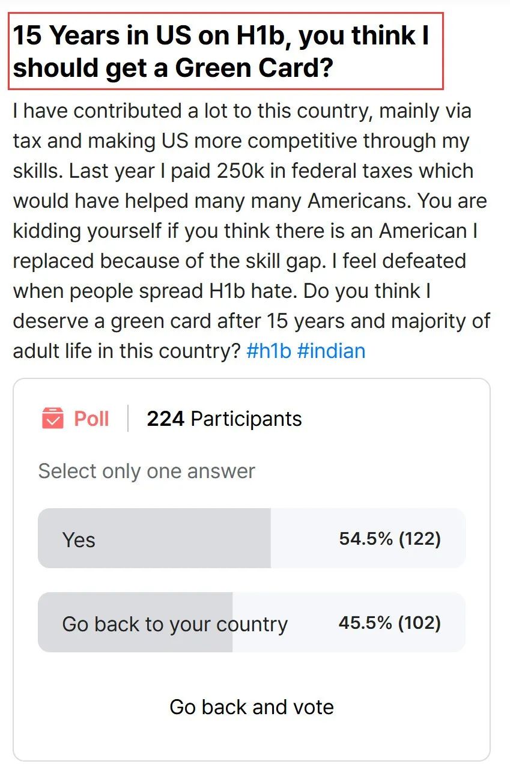Click the "224 Participants" count
Image resolution: width=510 pixels, height=767 pixels.
coord(224,419)
